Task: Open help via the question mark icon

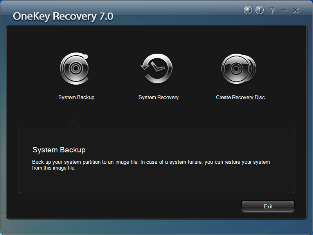Action: pyautogui.click(x=272, y=11)
